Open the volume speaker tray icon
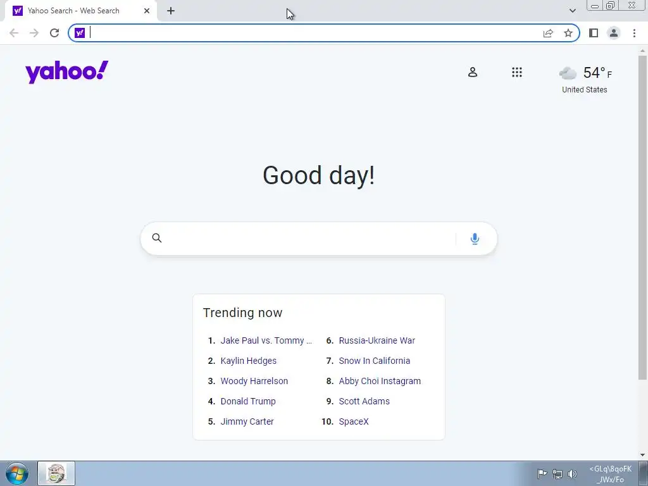The height and width of the screenshot is (486, 648). click(572, 474)
